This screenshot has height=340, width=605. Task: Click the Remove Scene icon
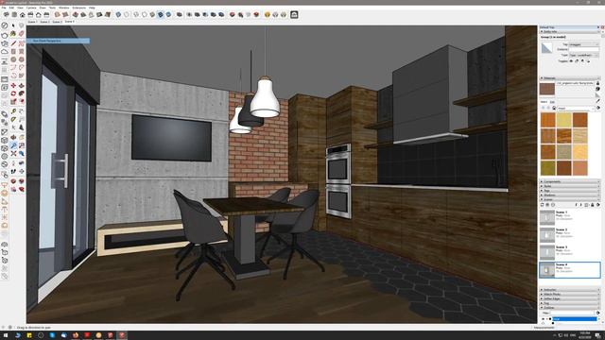(553, 205)
